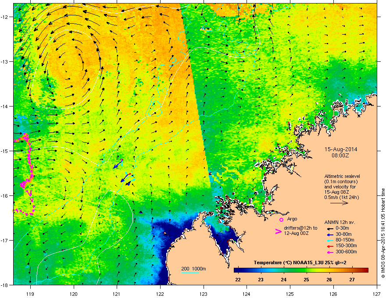
Task: Click the 200 1000m depth label
Action: (193, 269)
